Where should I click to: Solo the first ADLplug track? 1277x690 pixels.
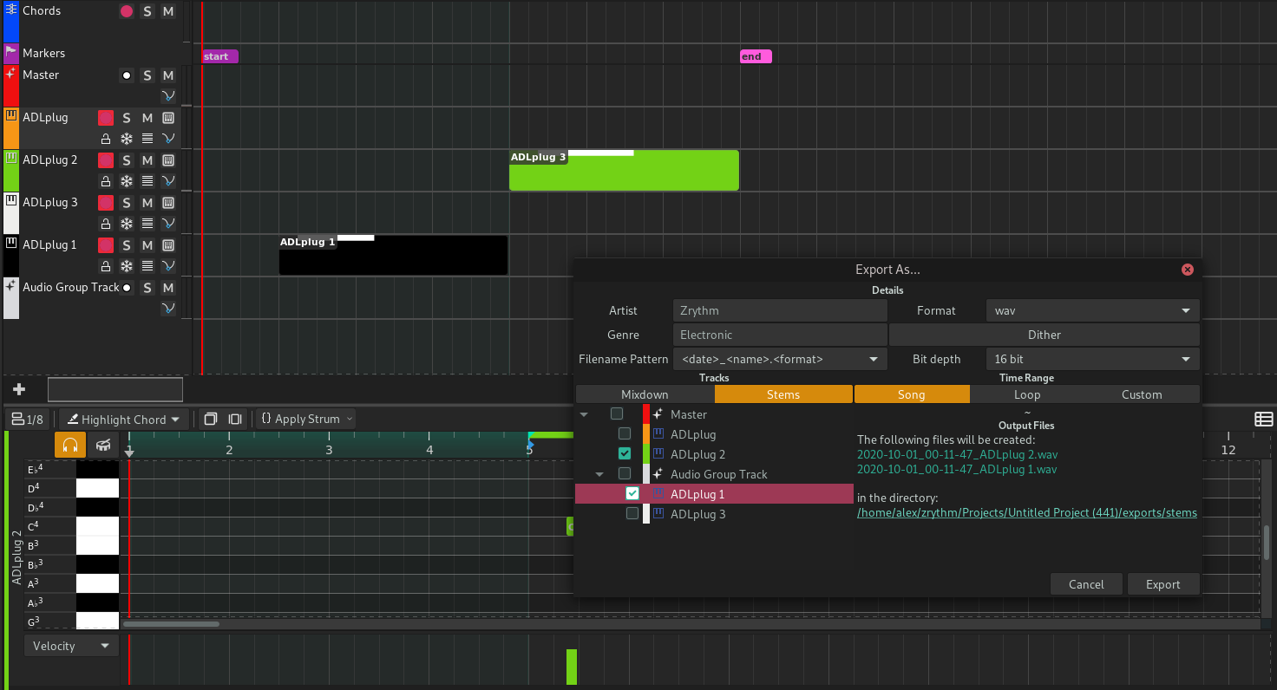[x=127, y=118]
